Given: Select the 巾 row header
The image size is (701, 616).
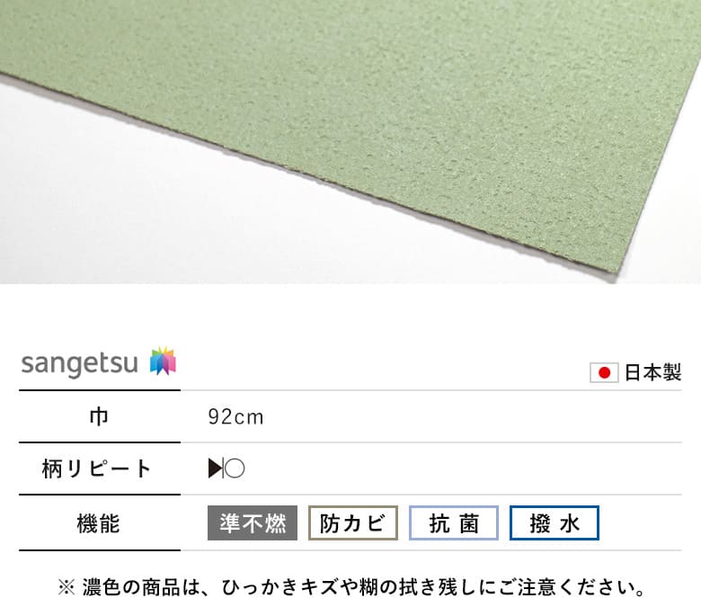Looking at the screenshot, I should 99,416.
